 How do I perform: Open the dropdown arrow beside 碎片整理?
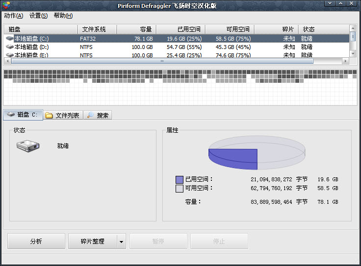coord(121,242)
